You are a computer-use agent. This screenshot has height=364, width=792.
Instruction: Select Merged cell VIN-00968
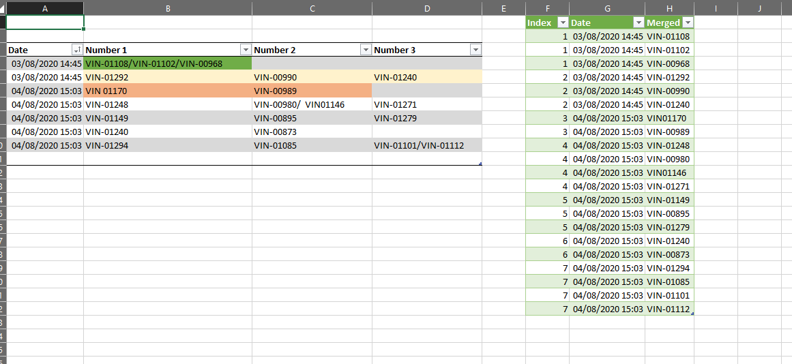click(669, 63)
